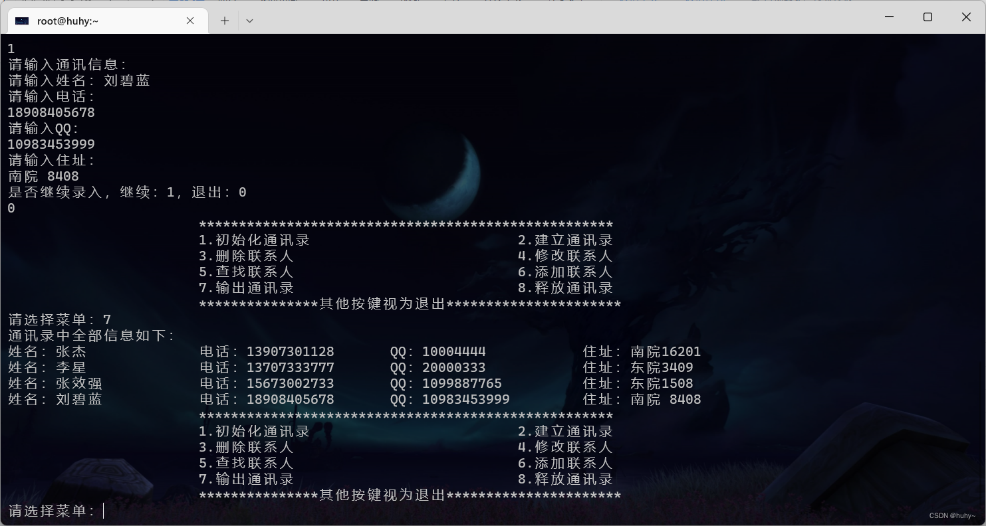Click phone number 13907301128
This screenshot has height=526, width=986.
click(x=291, y=351)
